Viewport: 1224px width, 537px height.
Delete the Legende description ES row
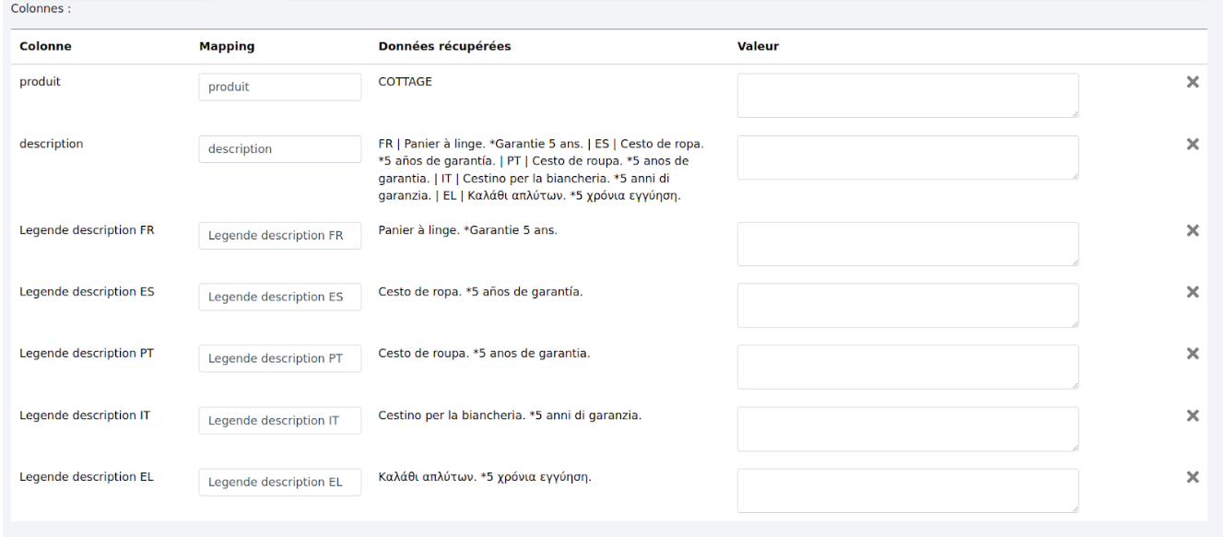(x=1192, y=292)
